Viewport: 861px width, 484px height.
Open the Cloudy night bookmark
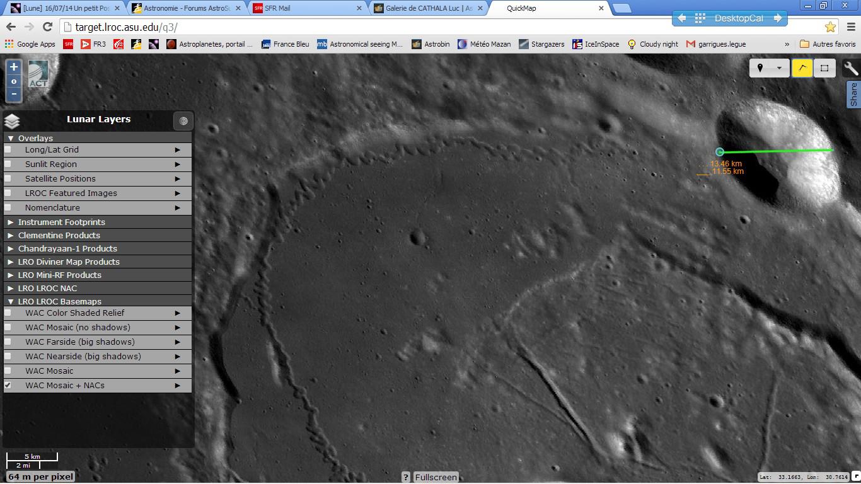[x=652, y=44]
